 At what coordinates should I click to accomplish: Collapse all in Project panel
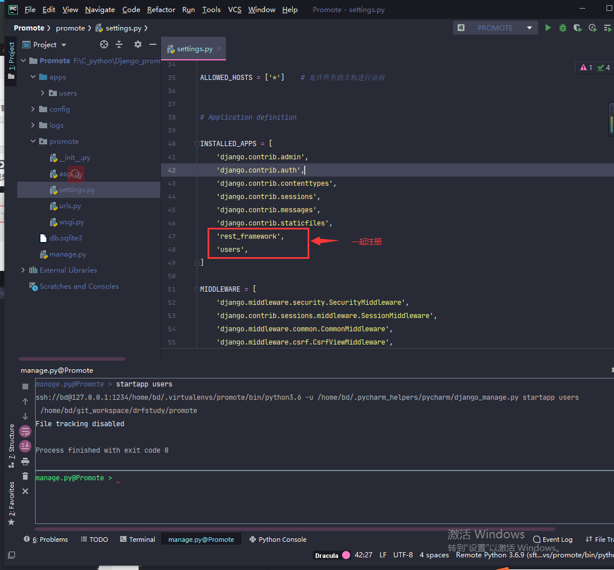tap(119, 45)
